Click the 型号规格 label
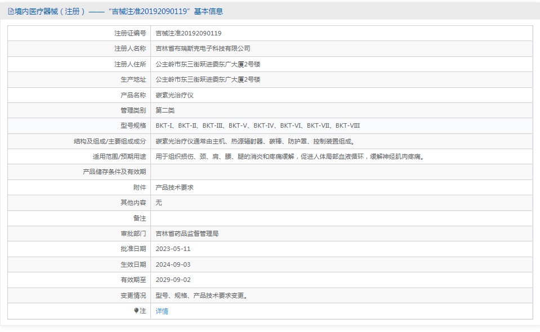 tap(133, 125)
